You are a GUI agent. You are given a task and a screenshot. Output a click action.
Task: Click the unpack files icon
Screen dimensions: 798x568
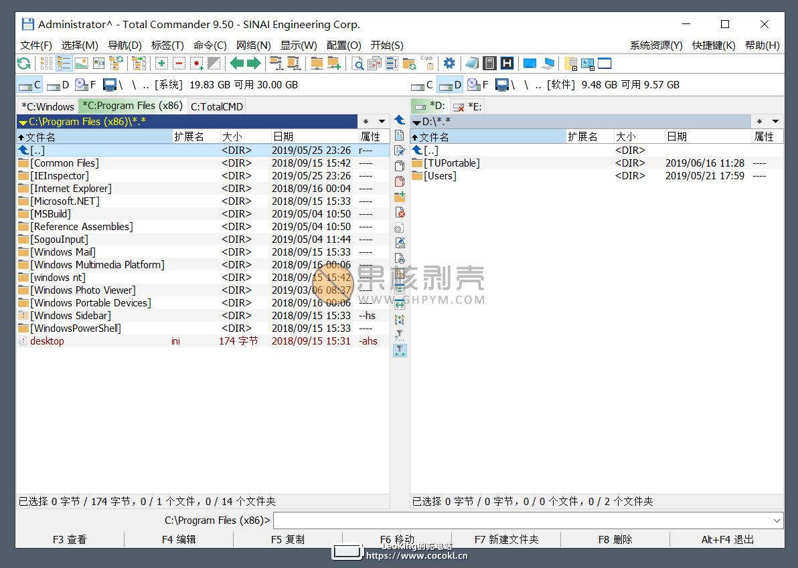click(294, 64)
